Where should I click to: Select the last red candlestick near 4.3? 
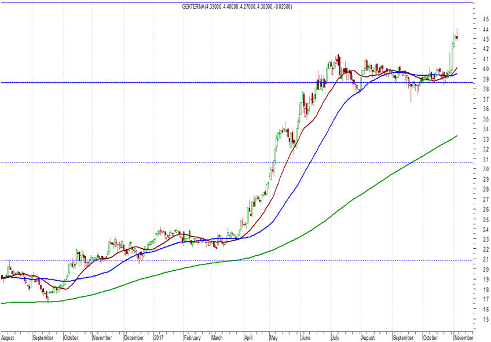pyautogui.click(x=457, y=38)
